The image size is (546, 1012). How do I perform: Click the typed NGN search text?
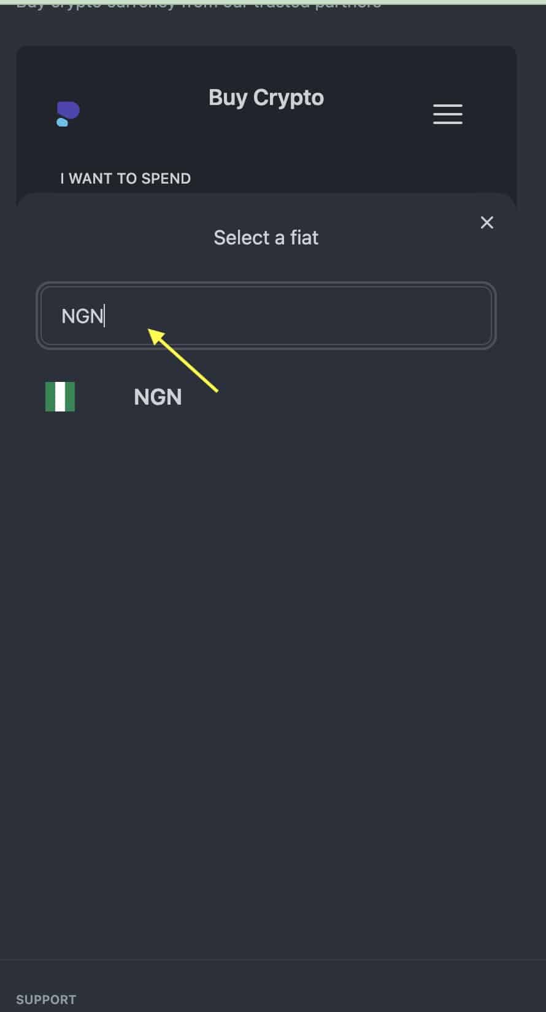(82, 316)
